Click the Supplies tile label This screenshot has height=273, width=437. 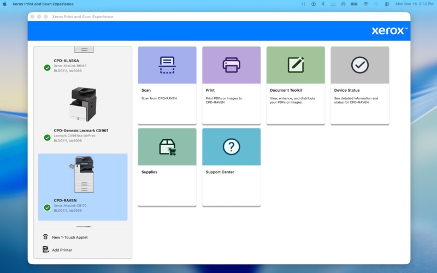pos(149,172)
